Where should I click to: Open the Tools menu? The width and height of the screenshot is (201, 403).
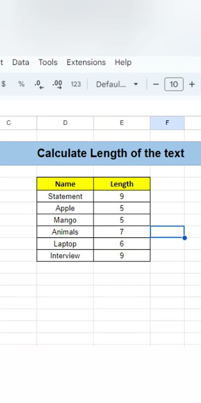click(x=48, y=62)
